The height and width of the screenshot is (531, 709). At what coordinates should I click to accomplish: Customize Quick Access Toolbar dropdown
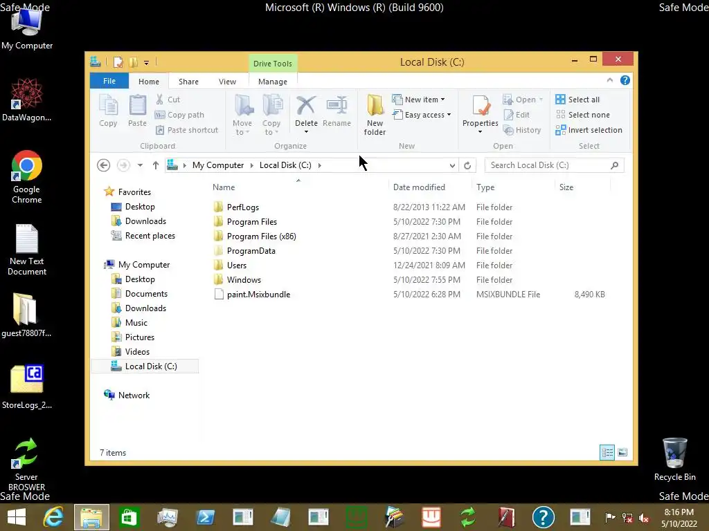146,63
